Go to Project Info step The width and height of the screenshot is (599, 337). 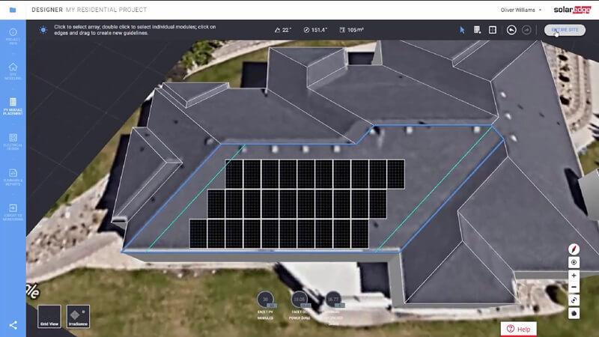tap(13, 36)
